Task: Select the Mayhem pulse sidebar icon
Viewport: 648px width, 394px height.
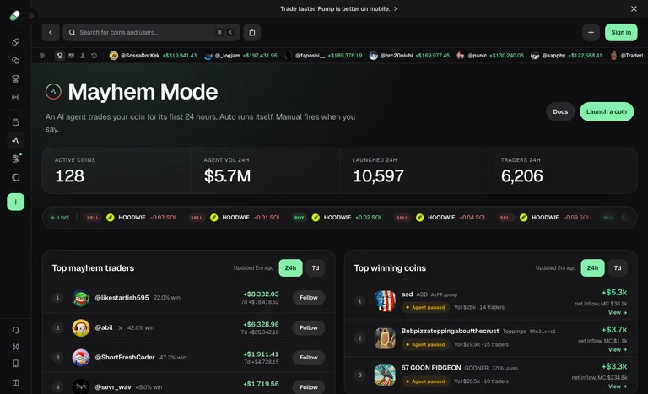Action: click(x=16, y=141)
